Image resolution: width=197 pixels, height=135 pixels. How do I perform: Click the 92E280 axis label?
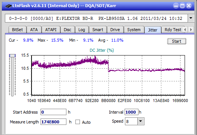tap(92, 100)
